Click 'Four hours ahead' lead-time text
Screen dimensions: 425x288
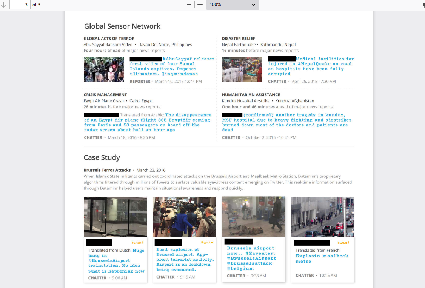pos(102,51)
